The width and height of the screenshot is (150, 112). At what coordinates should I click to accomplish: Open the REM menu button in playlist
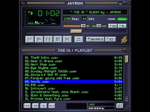click(36, 106)
